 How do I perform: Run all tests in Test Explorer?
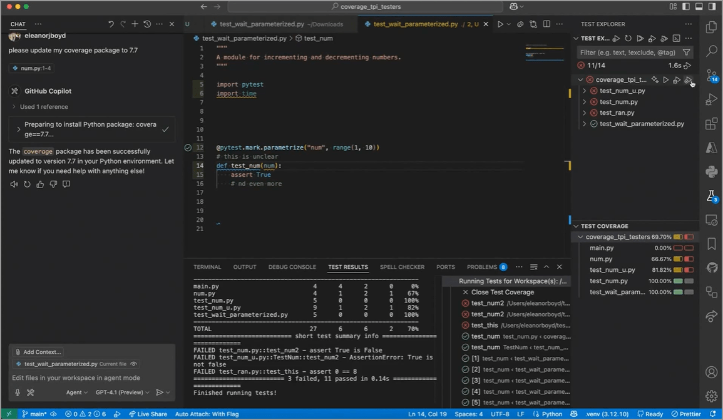[x=640, y=39]
